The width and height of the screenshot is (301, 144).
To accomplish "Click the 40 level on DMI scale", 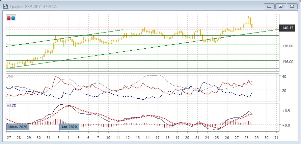I will pos(284,77).
